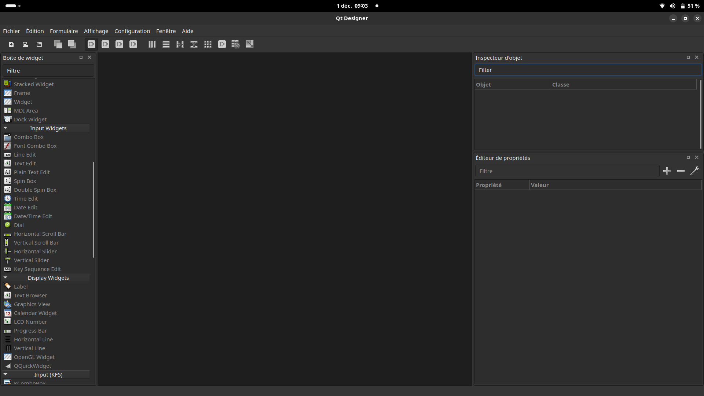
Task: Apply horizontal layout from the toolbar
Action: coord(152,44)
